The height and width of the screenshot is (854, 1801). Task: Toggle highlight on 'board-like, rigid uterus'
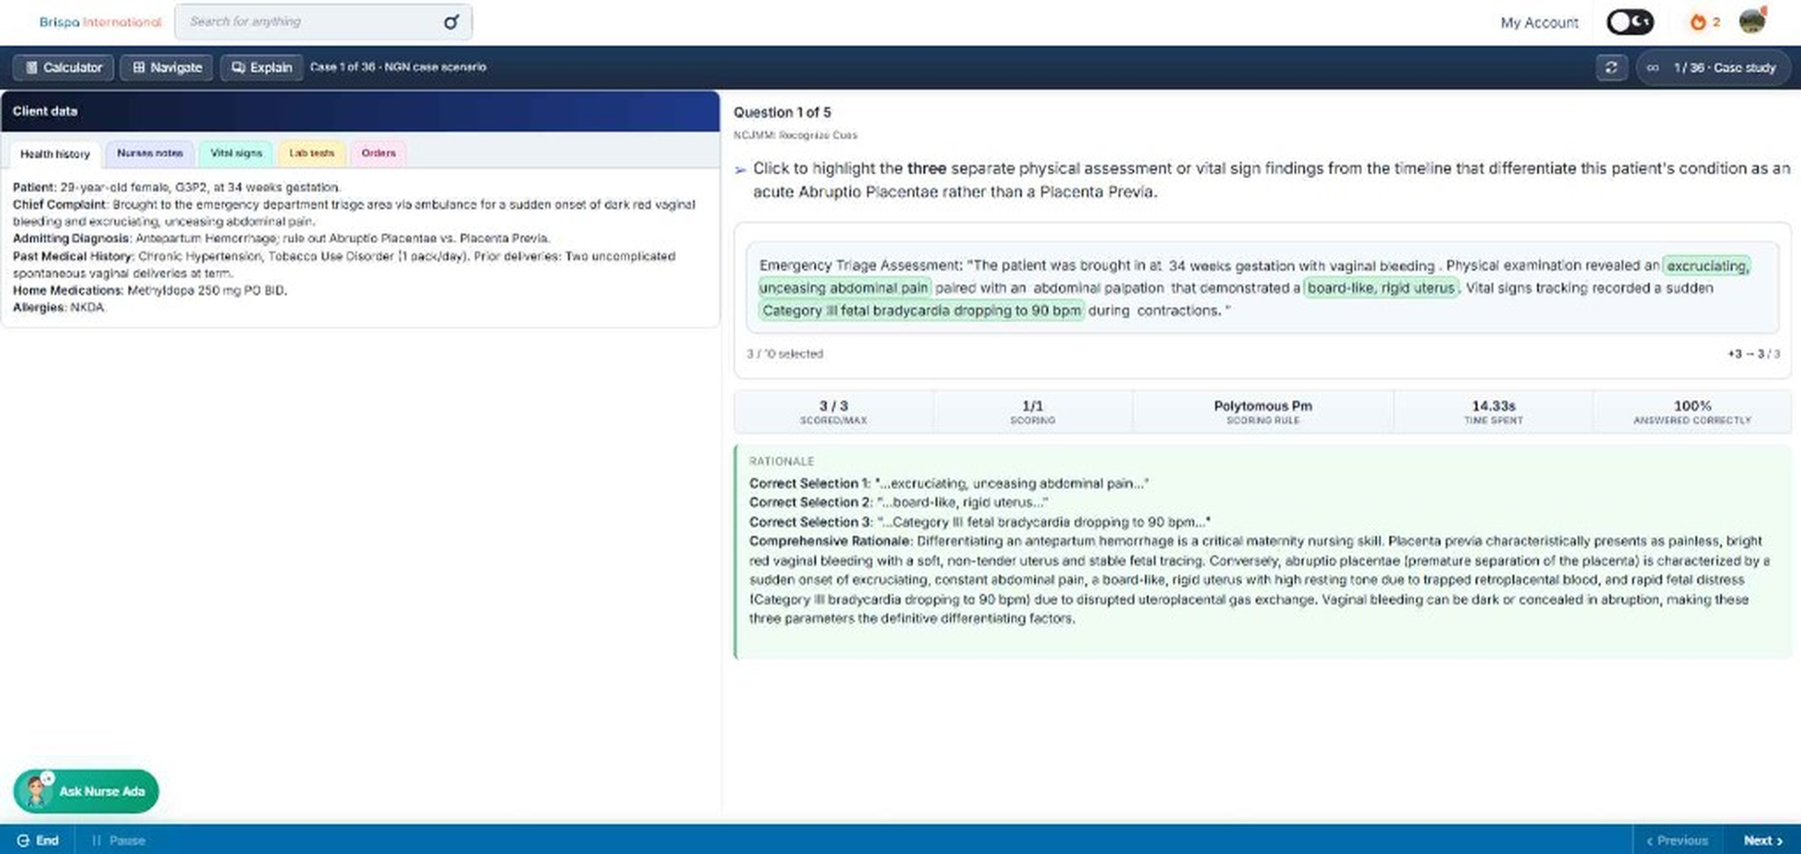pos(1381,288)
